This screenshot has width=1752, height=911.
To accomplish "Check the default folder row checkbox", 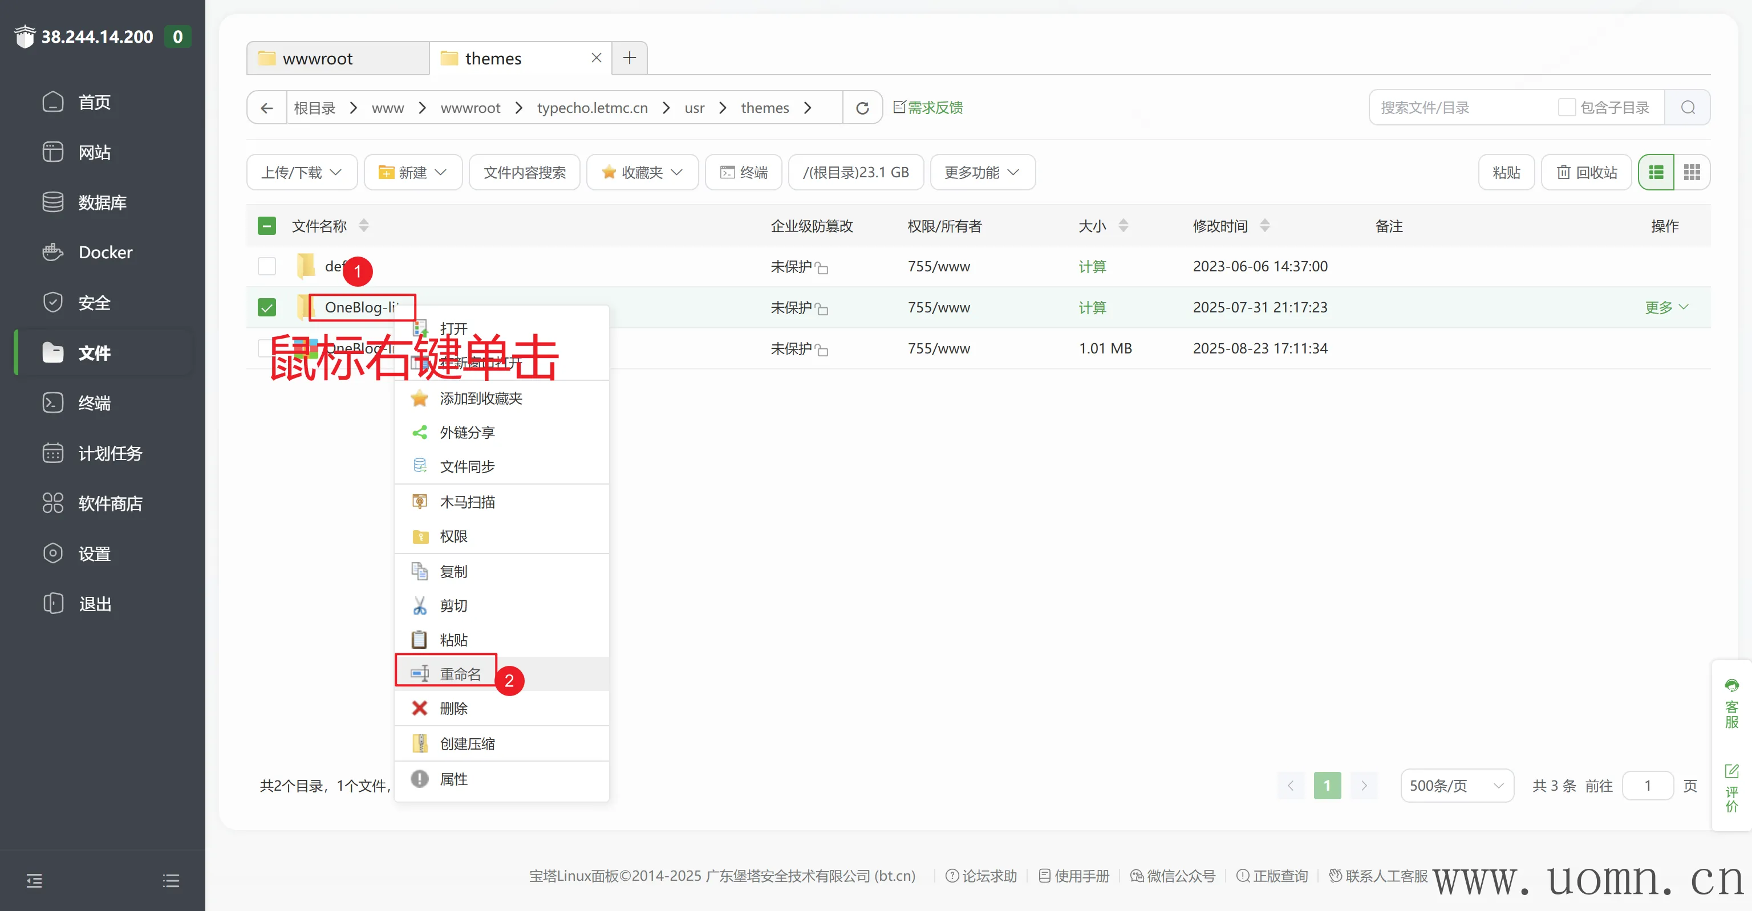I will tap(266, 266).
